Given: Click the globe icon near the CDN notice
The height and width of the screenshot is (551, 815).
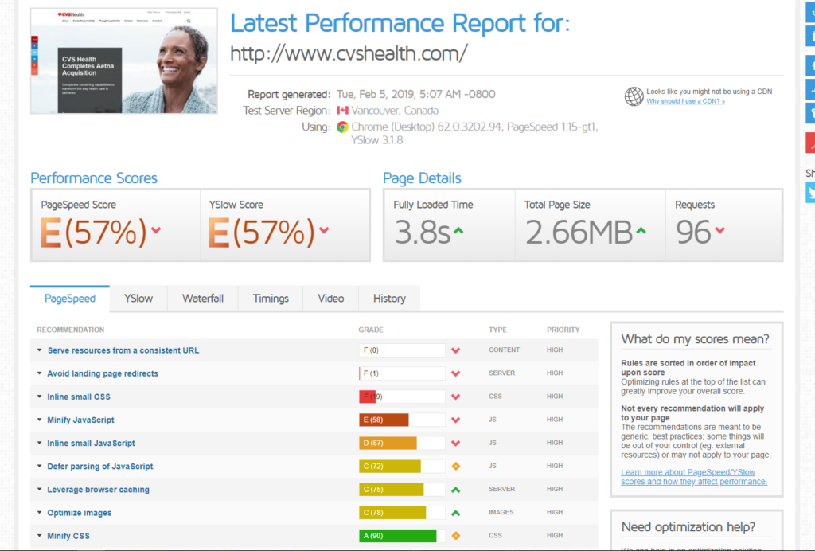Looking at the screenshot, I should pos(634,96).
